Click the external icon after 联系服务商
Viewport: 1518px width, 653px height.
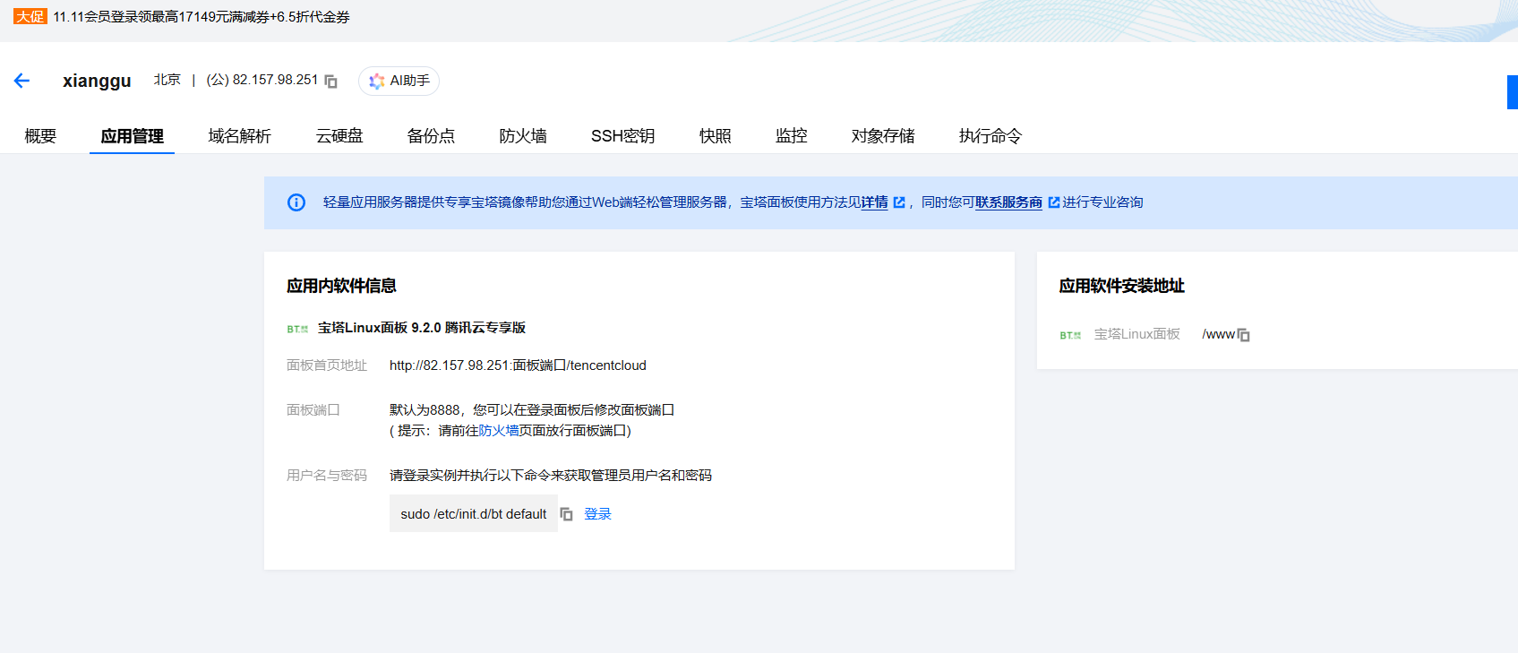[1054, 202]
